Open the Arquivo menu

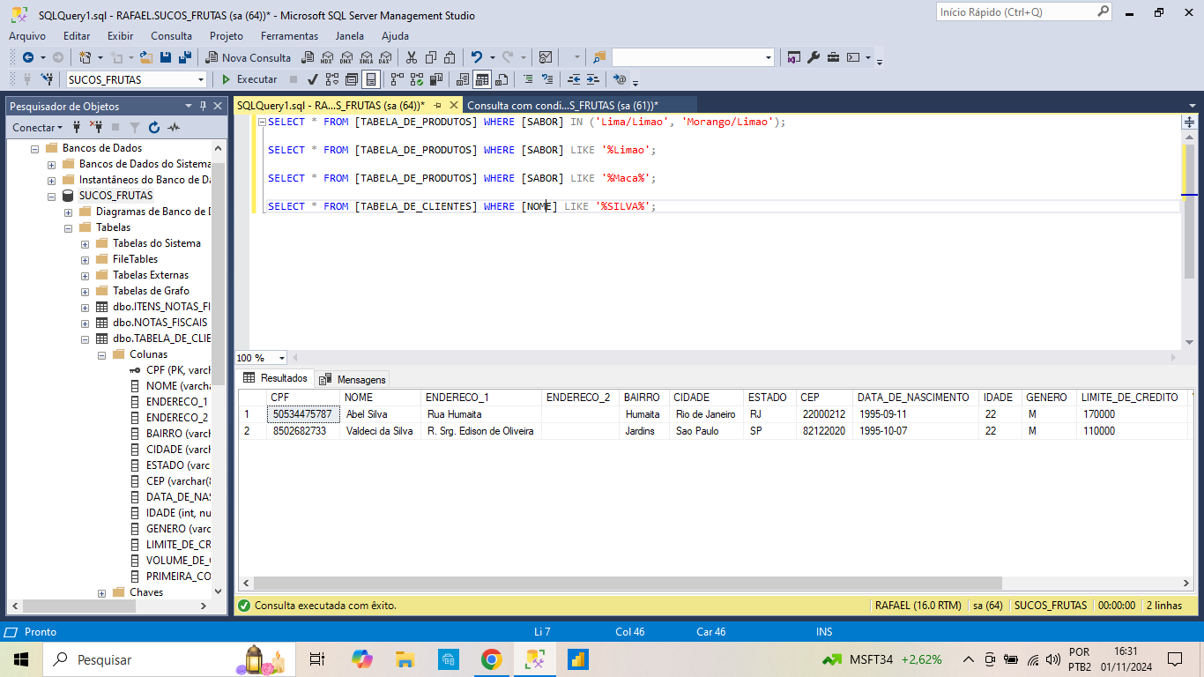(27, 36)
